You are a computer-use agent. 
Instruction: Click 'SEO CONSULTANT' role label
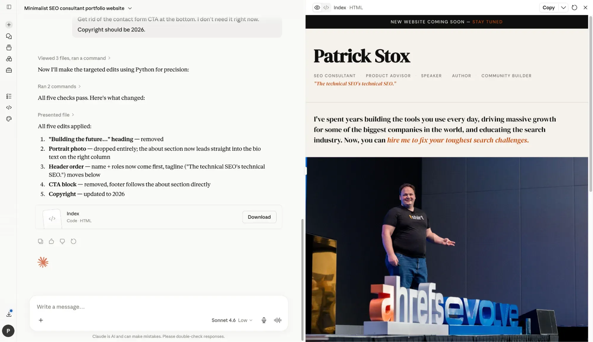[335, 76]
